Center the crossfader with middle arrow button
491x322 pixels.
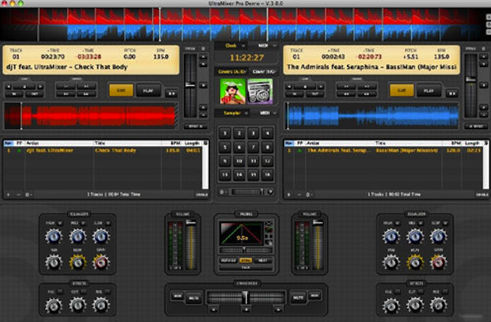pyautogui.click(x=246, y=310)
